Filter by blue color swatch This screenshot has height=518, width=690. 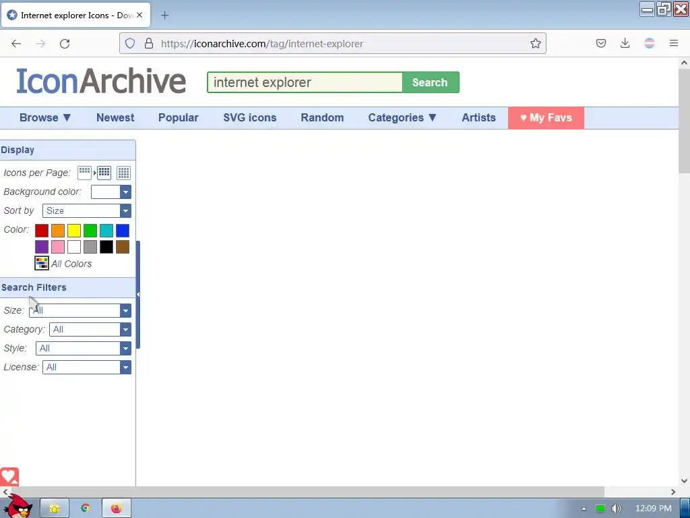coord(123,231)
